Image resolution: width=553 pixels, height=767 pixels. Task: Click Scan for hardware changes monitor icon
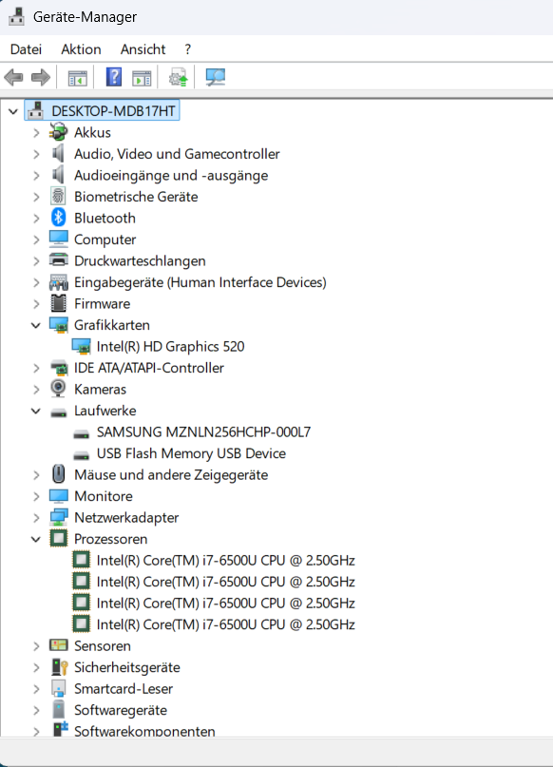point(215,77)
